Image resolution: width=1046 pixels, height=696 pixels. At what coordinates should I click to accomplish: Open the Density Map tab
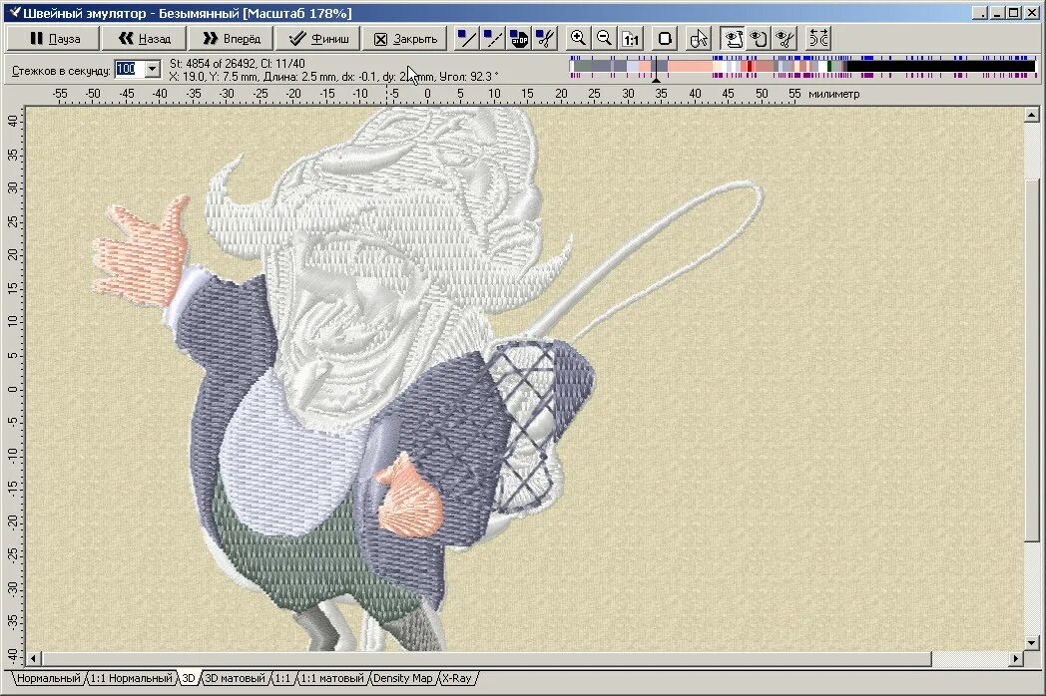pyautogui.click(x=402, y=678)
